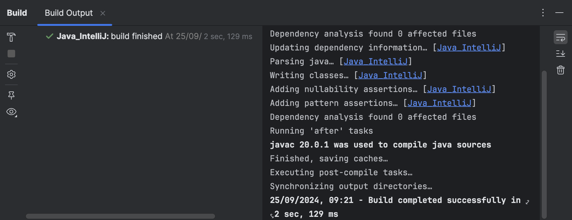This screenshot has height=220, width=572.
Task: Click the horizontal scrollbar under build tree
Action: coord(120,216)
